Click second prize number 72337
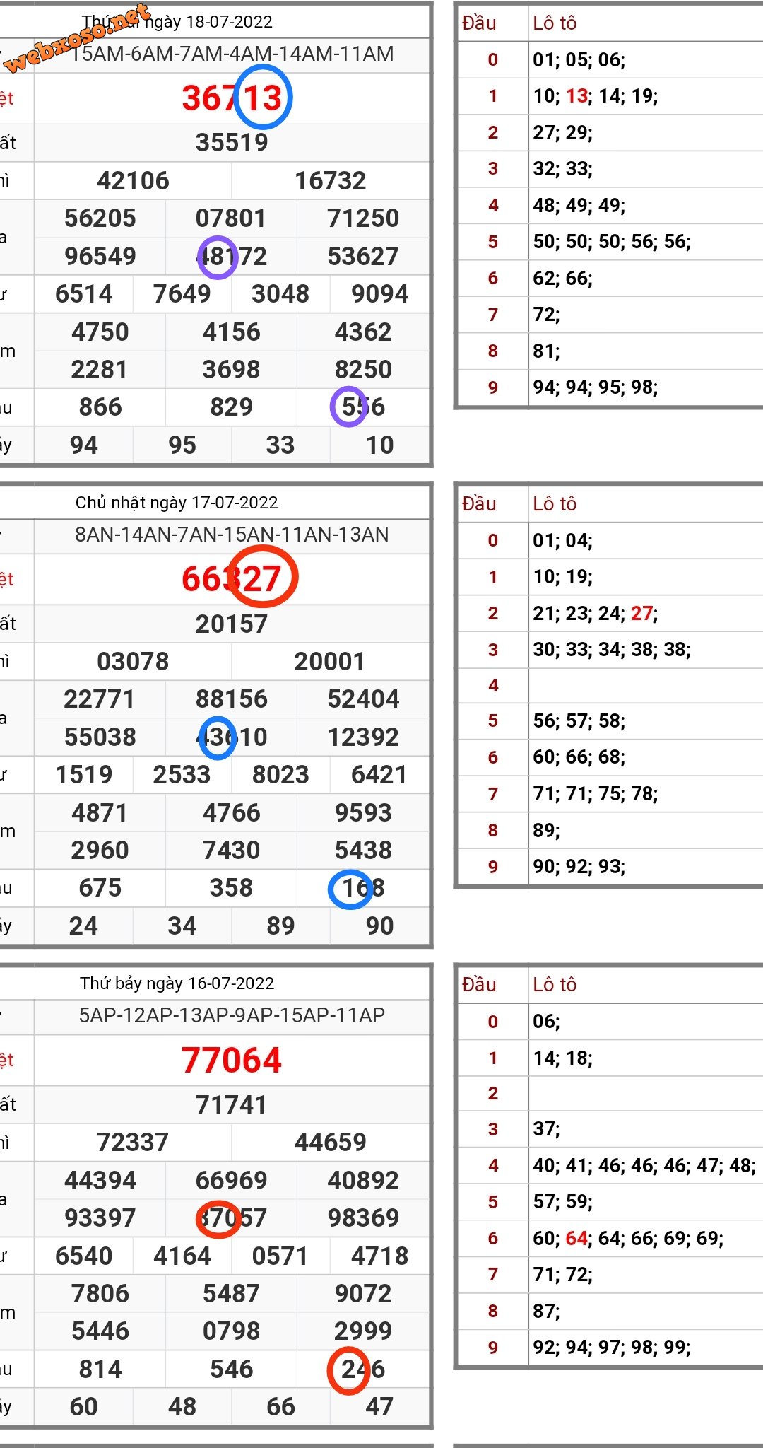Screen dimensions: 763x1448 click(x=133, y=1143)
